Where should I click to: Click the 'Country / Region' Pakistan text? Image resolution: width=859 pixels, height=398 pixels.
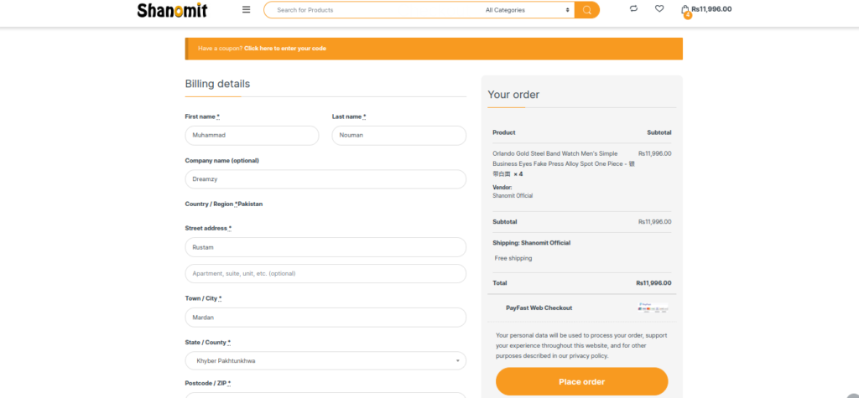tap(223, 204)
